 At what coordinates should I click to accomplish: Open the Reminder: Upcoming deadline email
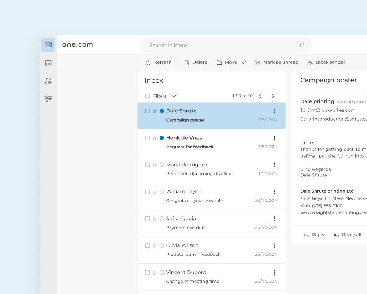click(212, 169)
